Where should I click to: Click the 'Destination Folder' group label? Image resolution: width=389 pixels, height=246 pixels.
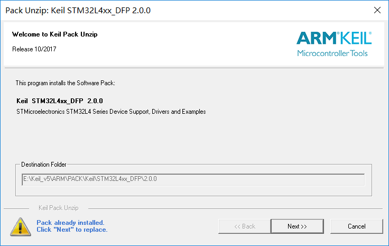pyautogui.click(x=44, y=165)
